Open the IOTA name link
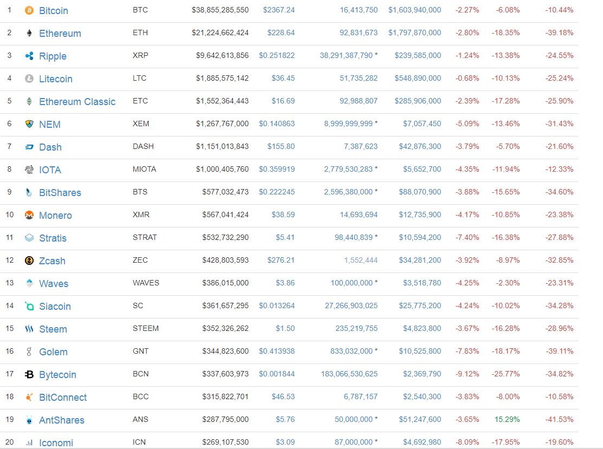 click(x=50, y=170)
